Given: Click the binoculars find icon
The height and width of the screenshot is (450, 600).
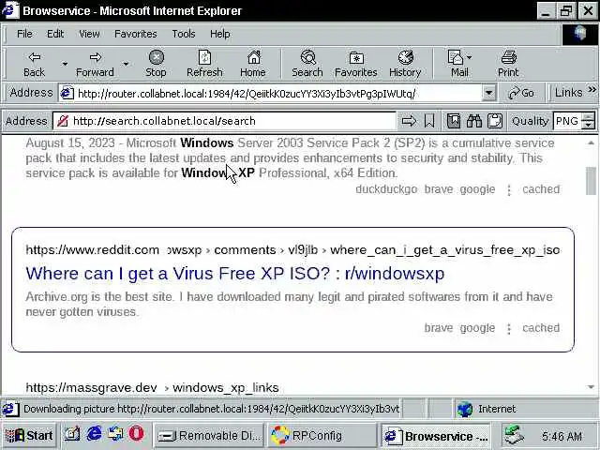Looking at the screenshot, I should [x=474, y=121].
